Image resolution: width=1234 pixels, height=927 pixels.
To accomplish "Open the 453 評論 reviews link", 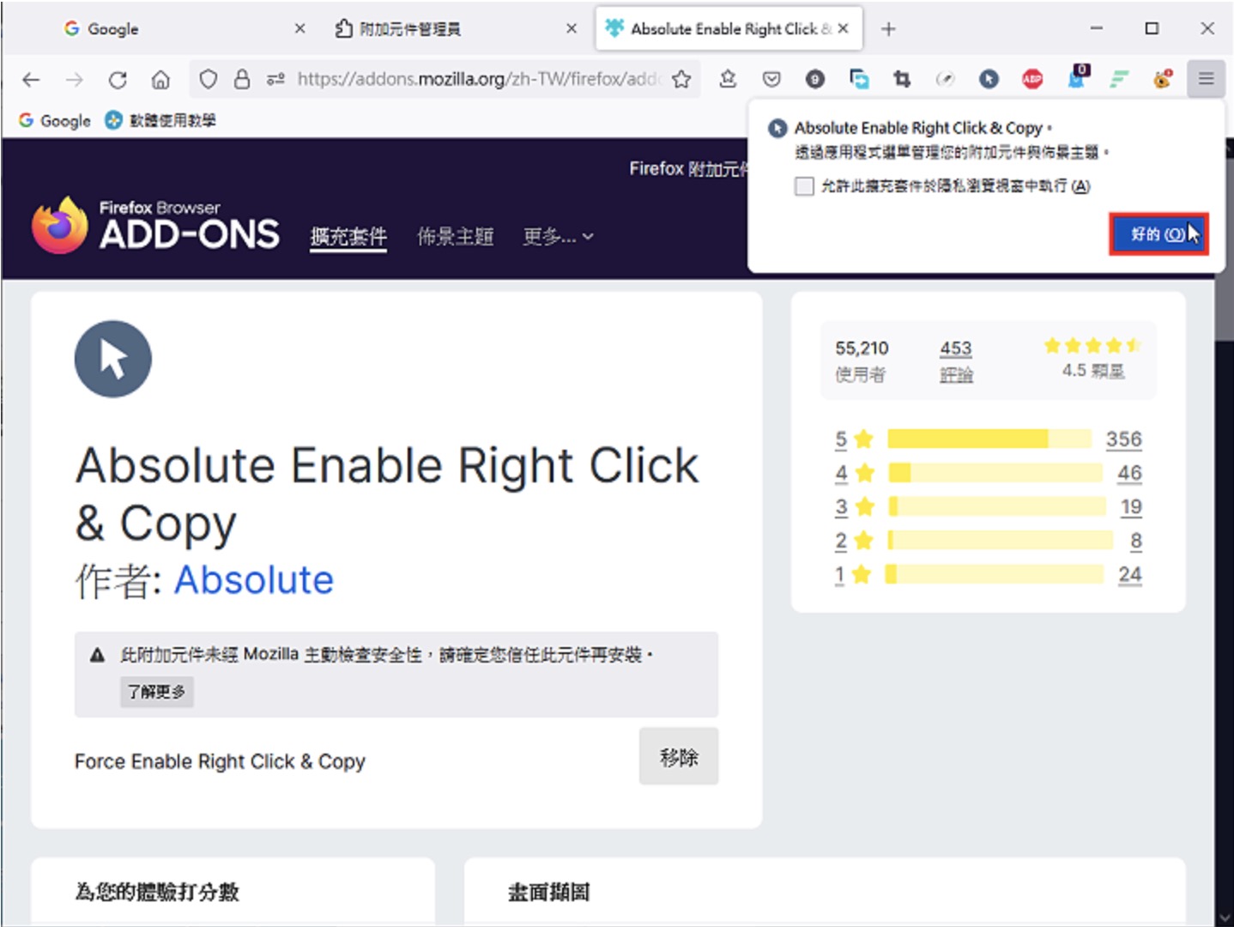I will [x=956, y=360].
